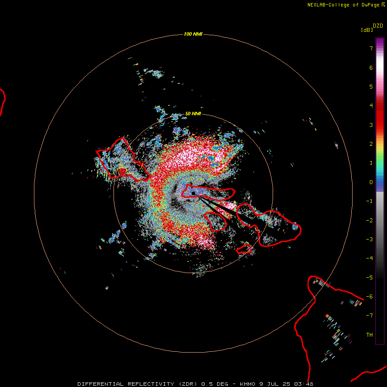Screen dimensions: 387x387
Task: Click the 3 dB tick label
Action: point(371,125)
